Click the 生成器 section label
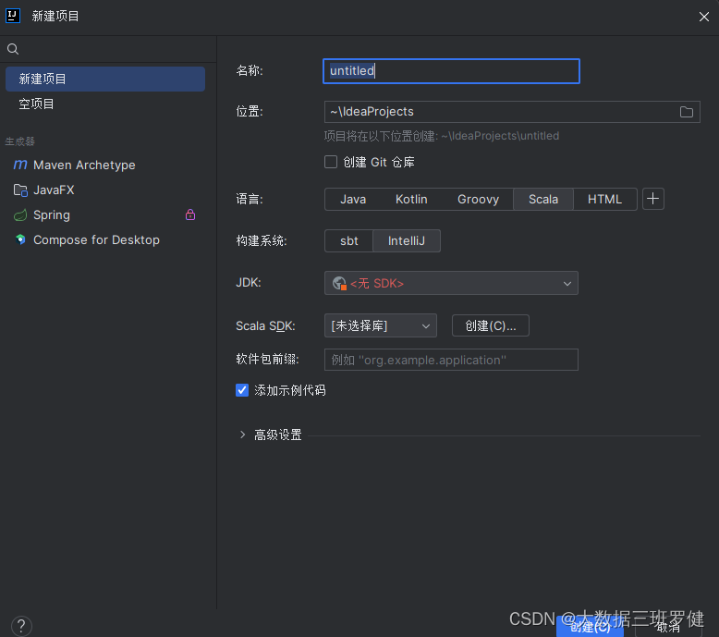Viewport: 719px width, 637px height. point(19,141)
